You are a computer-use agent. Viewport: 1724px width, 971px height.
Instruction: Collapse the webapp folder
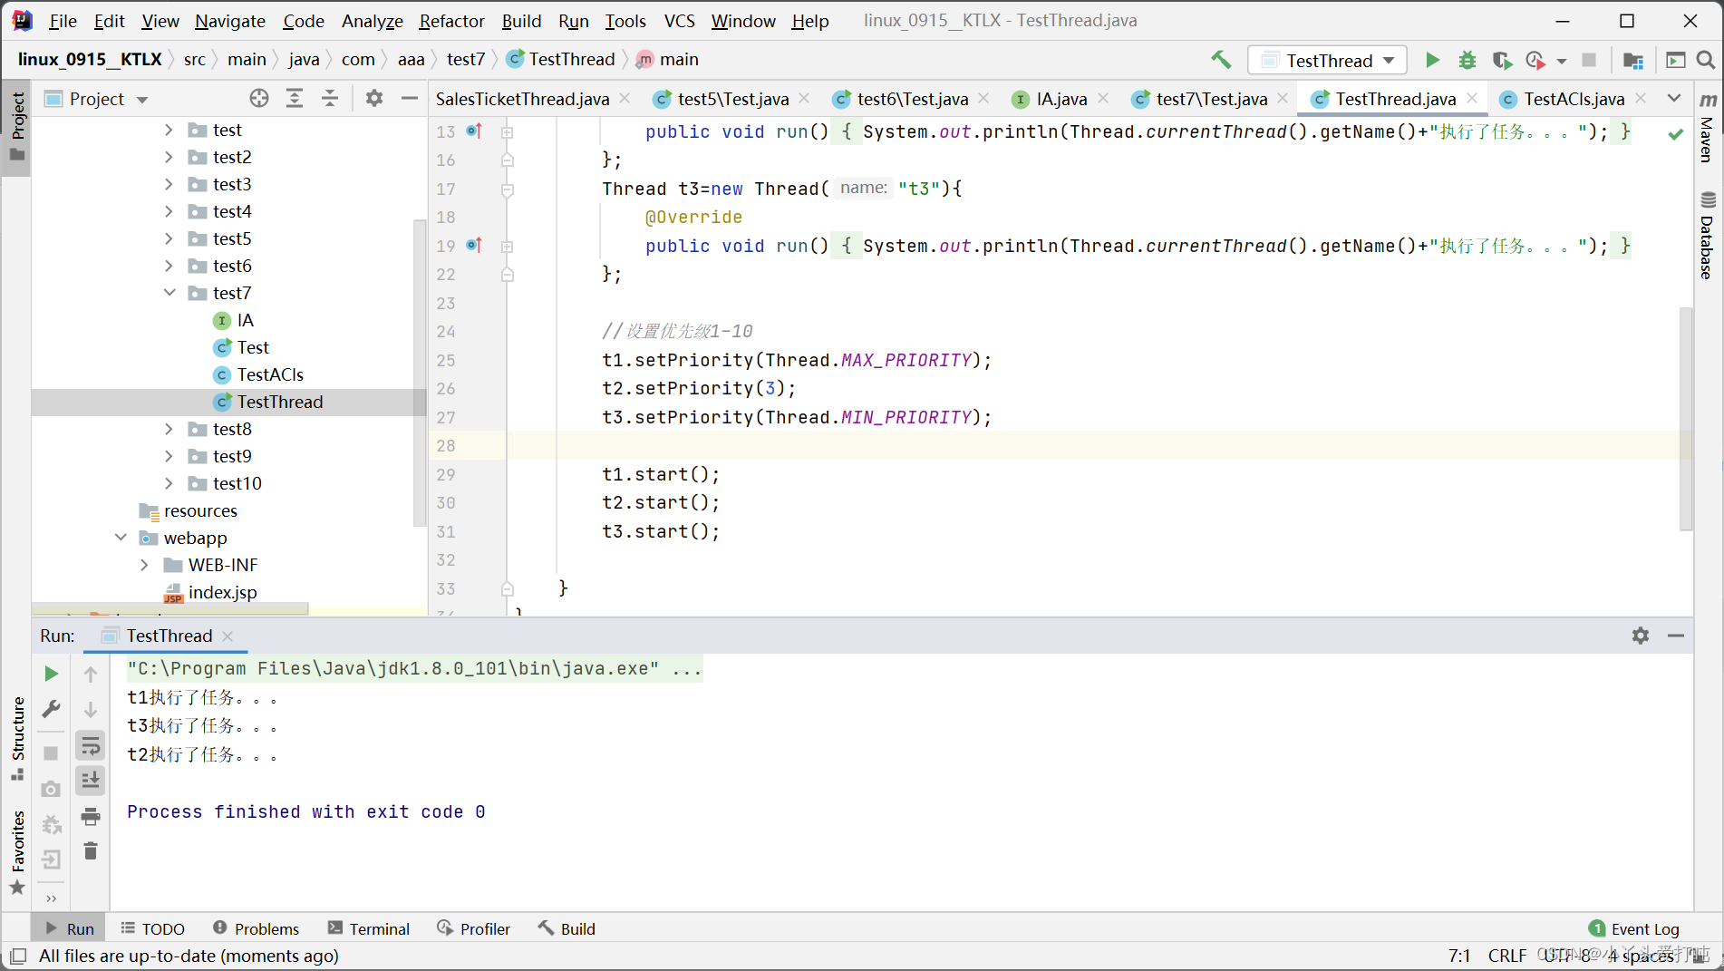pos(121,538)
